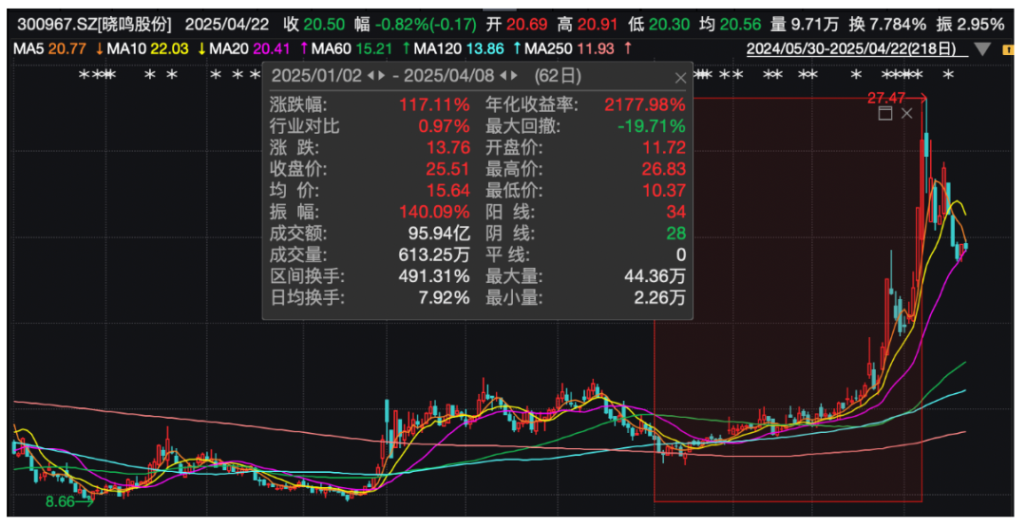
Task: Click the open price 开 20.69
Action: 517,25
